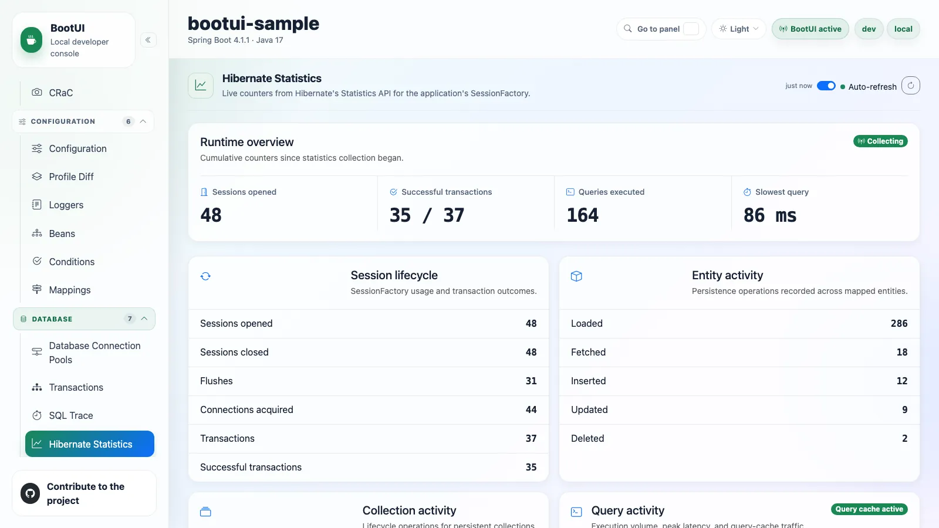939x528 pixels.
Task: Click the BootUI active badge
Action: [810, 29]
